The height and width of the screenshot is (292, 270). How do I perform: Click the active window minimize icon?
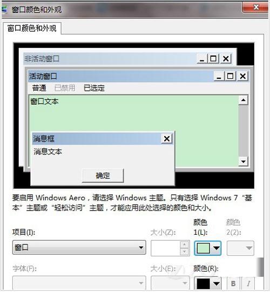point(219,76)
